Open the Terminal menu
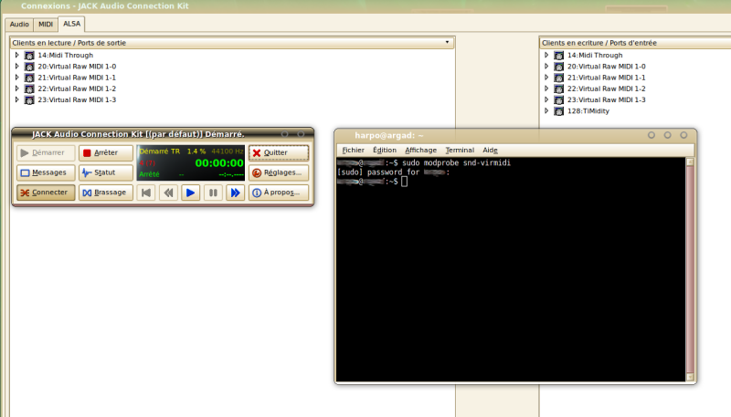This screenshot has height=417, width=731. (460, 150)
